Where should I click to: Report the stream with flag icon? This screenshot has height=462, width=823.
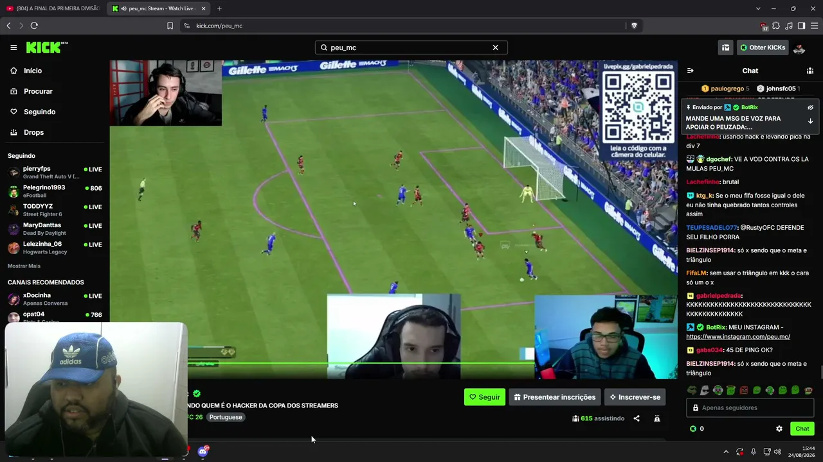click(x=656, y=418)
